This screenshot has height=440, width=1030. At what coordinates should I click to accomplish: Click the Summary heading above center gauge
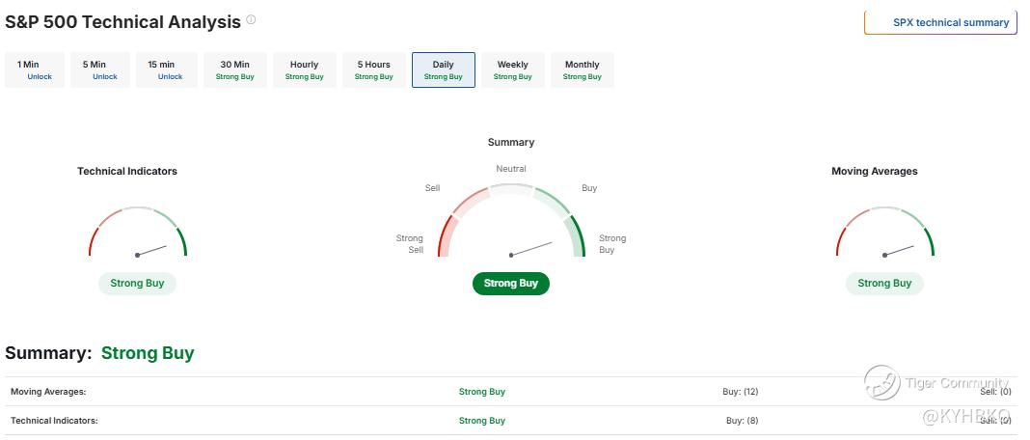pos(511,142)
